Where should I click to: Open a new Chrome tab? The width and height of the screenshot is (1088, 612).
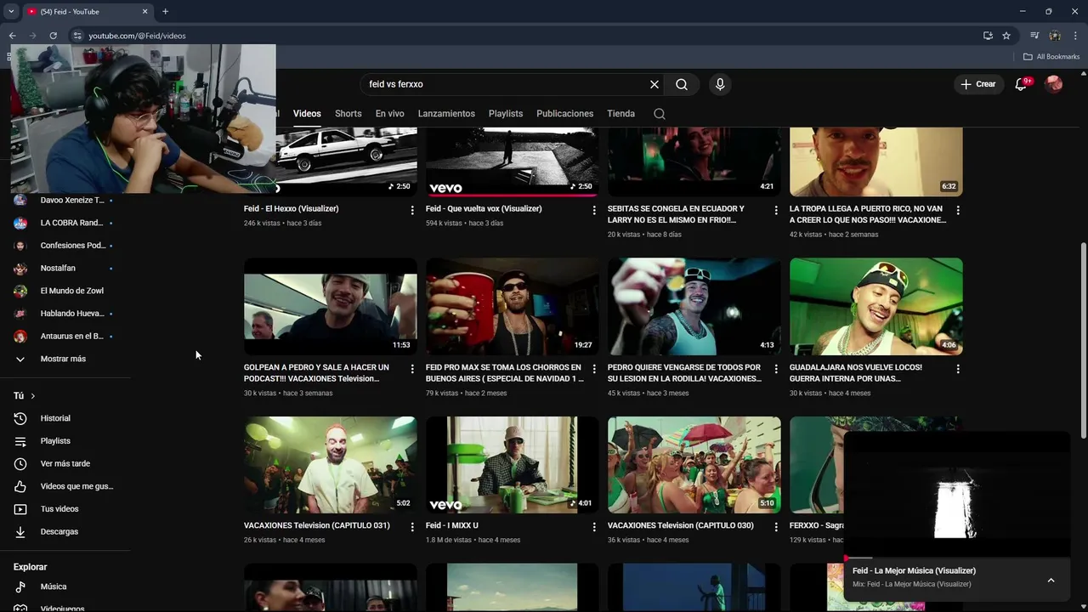(166, 11)
